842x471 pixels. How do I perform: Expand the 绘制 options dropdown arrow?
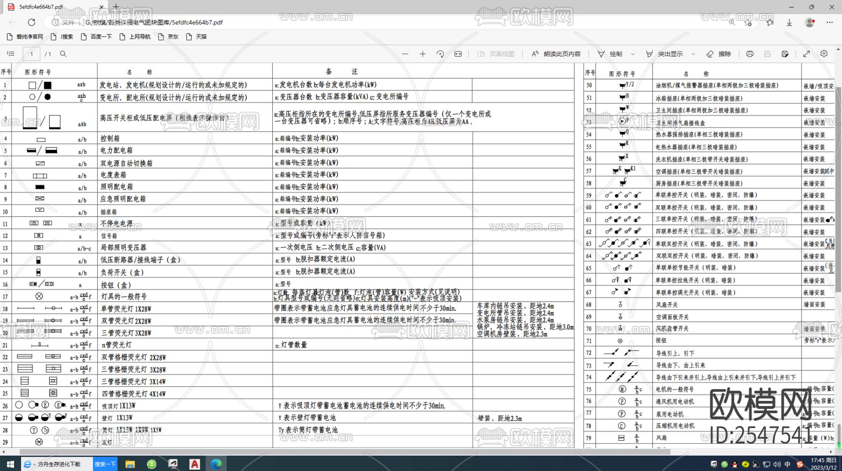tap(633, 54)
